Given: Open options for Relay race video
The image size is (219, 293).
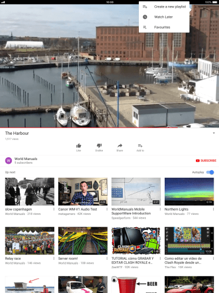Looking at the screenshot, I should pyautogui.click(x=54, y=259).
